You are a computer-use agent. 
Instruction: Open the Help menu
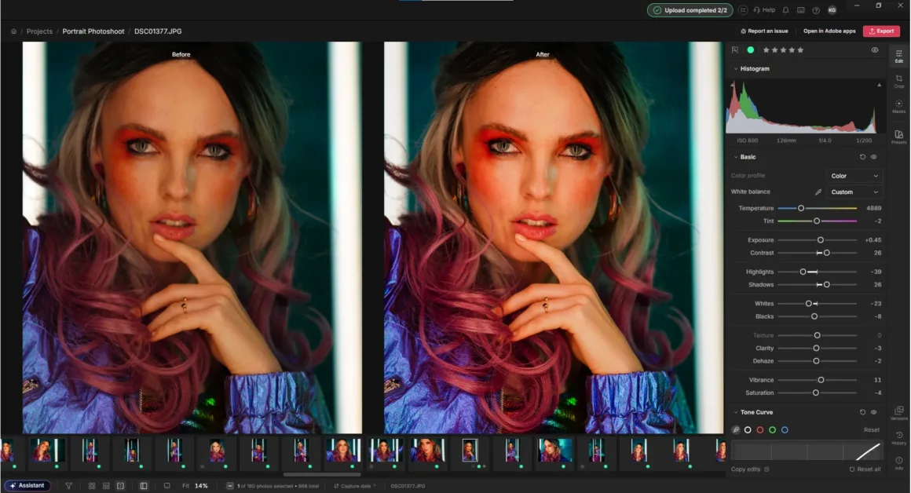(x=764, y=10)
